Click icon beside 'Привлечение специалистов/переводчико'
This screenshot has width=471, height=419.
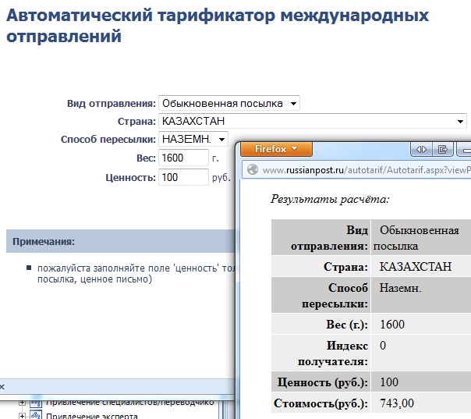pyautogui.click(x=35, y=402)
